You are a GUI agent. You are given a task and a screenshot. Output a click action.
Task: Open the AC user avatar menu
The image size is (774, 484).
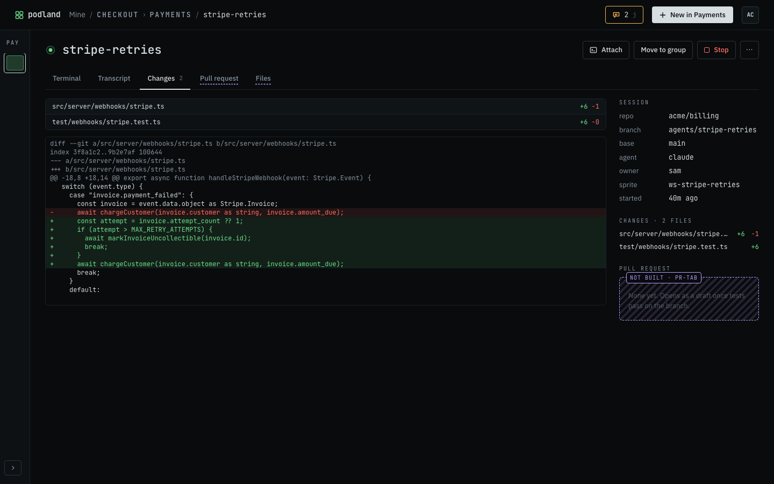[x=750, y=15]
